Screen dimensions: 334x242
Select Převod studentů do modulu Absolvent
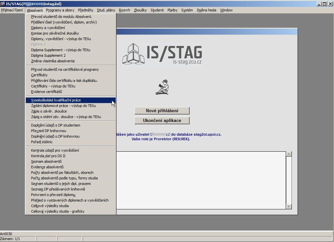tap(71, 17)
